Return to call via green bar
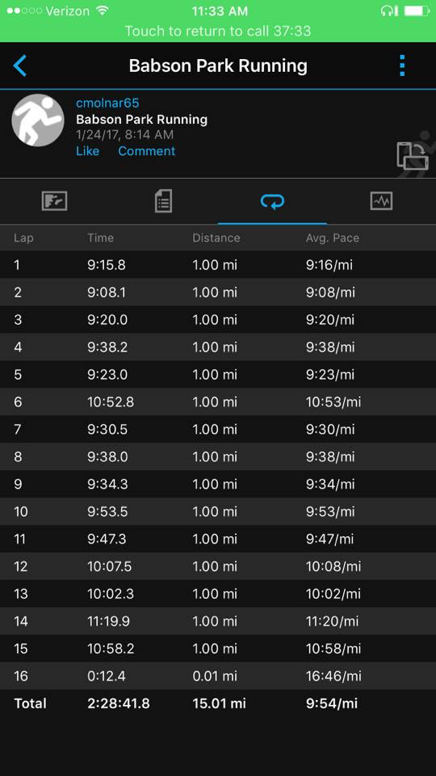Viewport: 436px width, 776px height. [x=218, y=32]
